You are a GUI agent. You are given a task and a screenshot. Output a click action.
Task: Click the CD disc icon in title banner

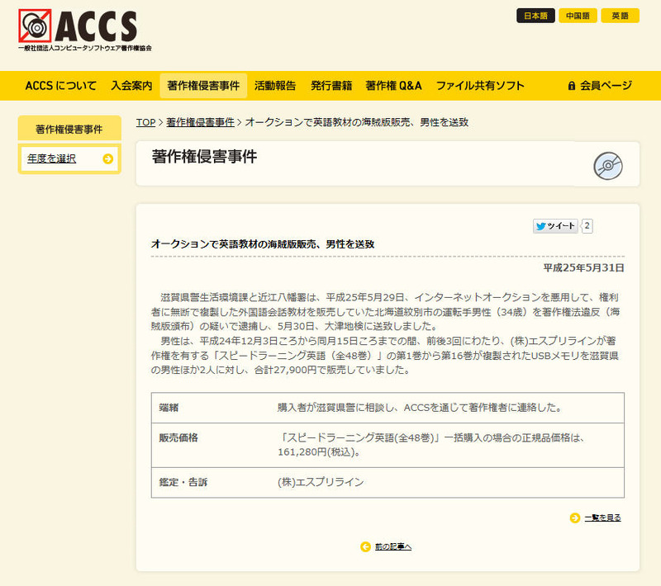pyautogui.click(x=608, y=165)
